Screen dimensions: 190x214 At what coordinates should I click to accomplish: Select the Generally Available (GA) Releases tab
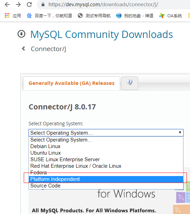tap(72, 83)
